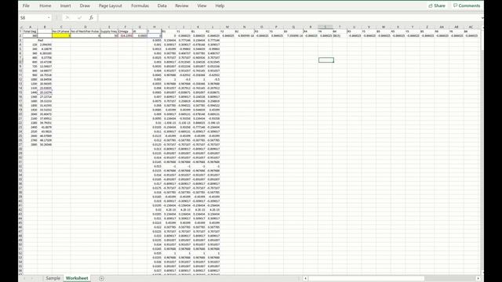Viewport: 502px width, 282px height.
Task: Click the Enter checkmark icon in formula bar
Action: tap(79, 17)
